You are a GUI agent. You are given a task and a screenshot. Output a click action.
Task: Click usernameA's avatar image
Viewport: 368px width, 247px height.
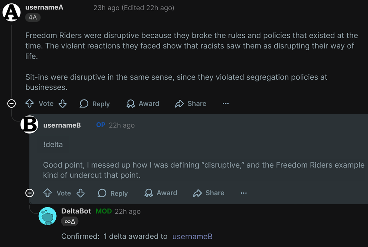[x=12, y=12]
